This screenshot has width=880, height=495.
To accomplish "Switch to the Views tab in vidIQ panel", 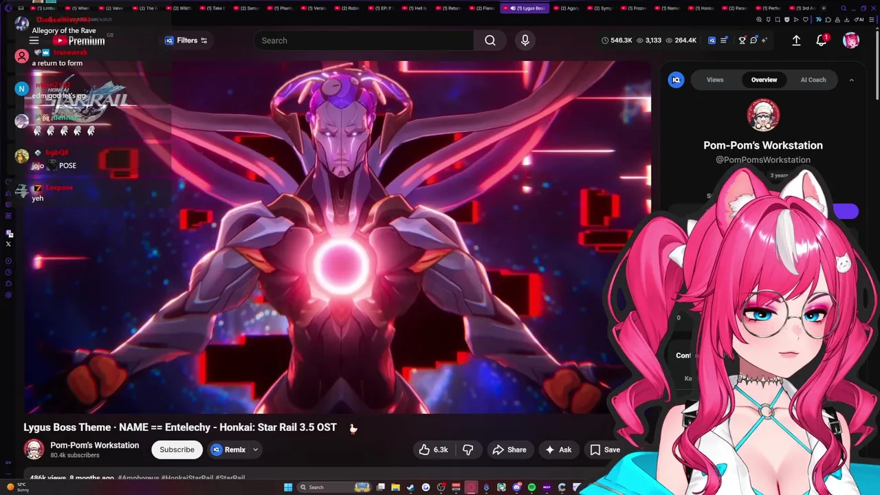I will click(x=715, y=80).
